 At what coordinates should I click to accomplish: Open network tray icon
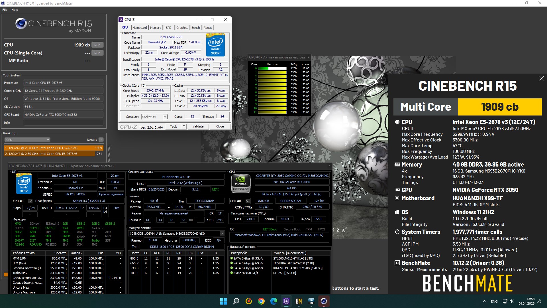pyautogui.click(x=505, y=301)
